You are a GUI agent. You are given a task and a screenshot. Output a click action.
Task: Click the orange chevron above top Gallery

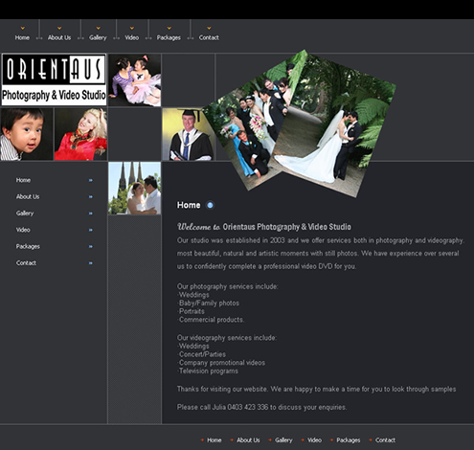[x=98, y=28]
